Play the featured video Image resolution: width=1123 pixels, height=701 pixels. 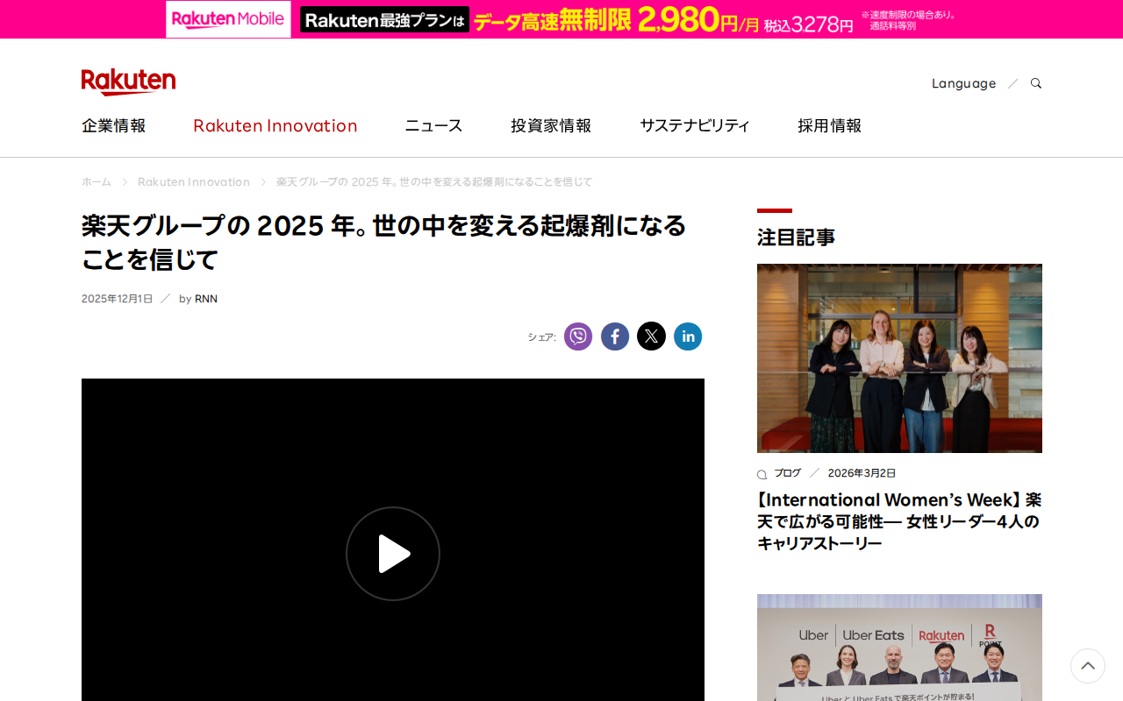[393, 553]
